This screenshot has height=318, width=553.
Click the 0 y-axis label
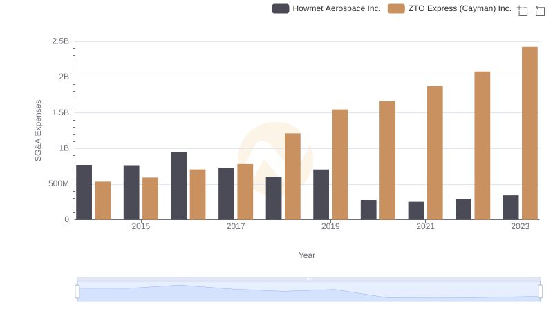66,219
